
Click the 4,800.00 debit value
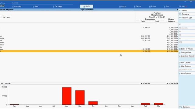147,28
